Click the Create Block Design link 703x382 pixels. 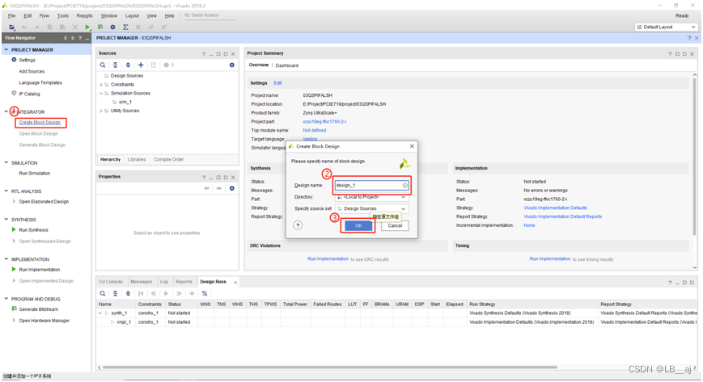tap(40, 122)
